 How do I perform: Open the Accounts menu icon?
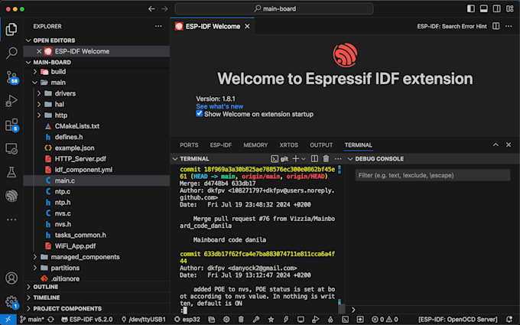pyautogui.click(x=11, y=278)
